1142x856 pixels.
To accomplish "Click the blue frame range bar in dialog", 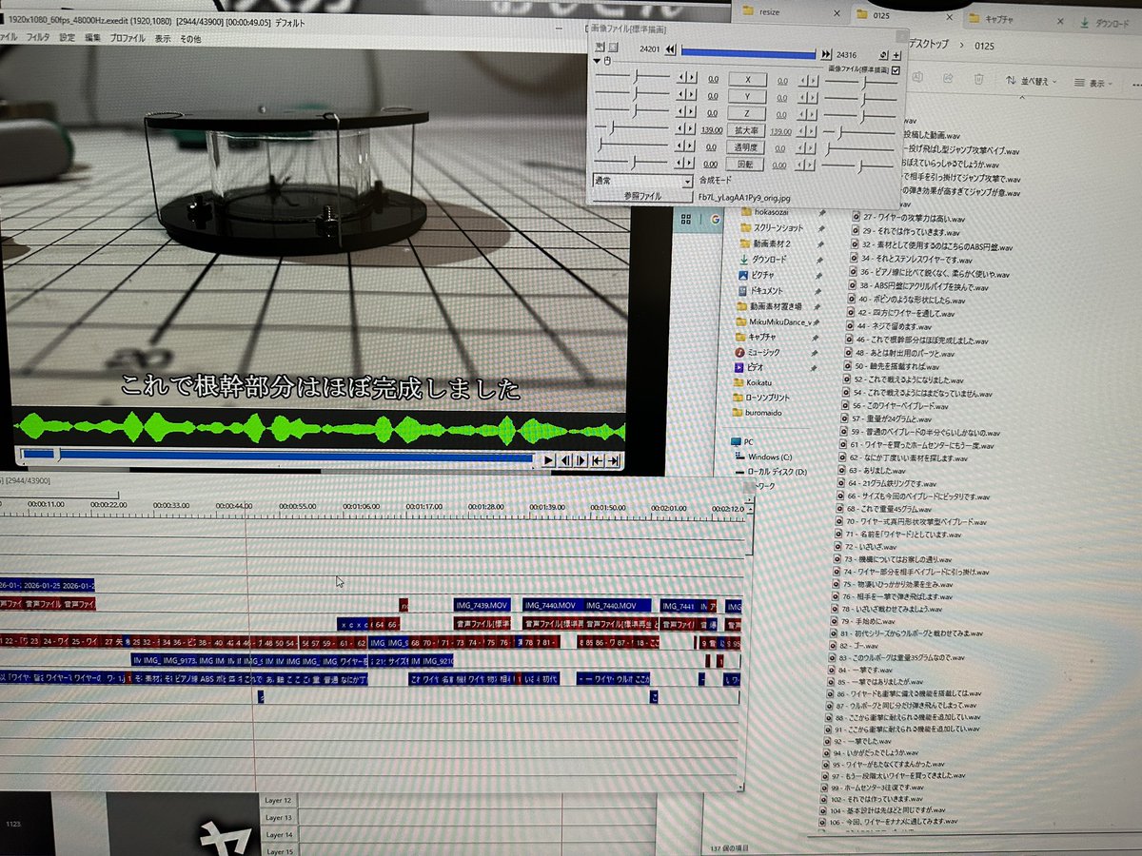I will pos(748,53).
